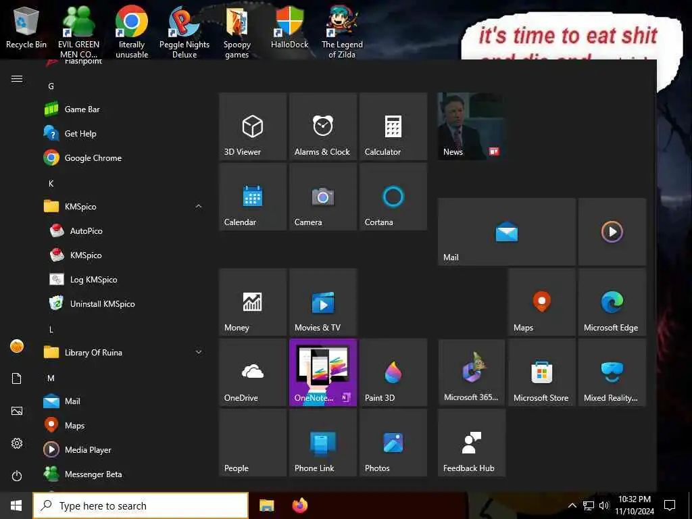Open Documents from the Start rail

click(17, 378)
